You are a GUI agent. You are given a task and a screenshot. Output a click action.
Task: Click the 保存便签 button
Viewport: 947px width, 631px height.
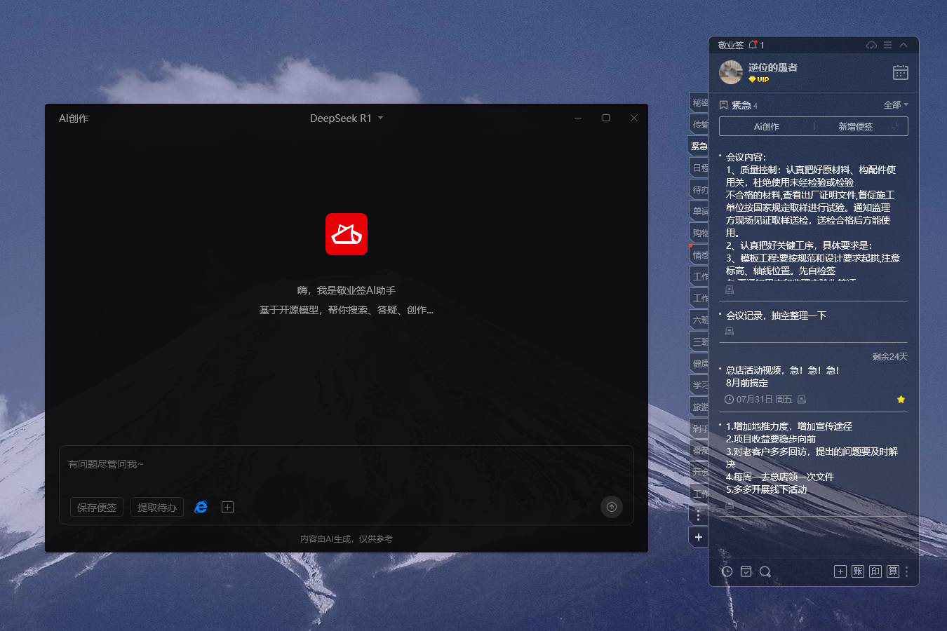click(97, 507)
